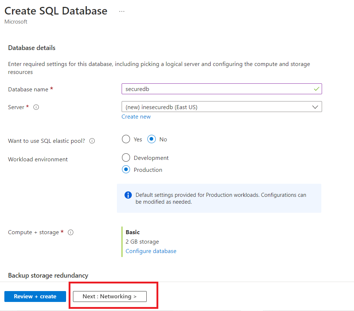Click the Database name field containing securedb
The height and width of the screenshot is (311, 354).
point(218,89)
